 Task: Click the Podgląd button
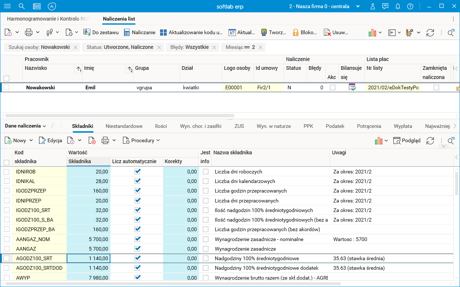point(407,140)
